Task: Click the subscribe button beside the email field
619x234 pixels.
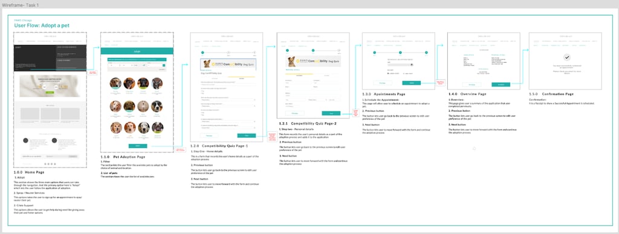Action: coord(73,156)
